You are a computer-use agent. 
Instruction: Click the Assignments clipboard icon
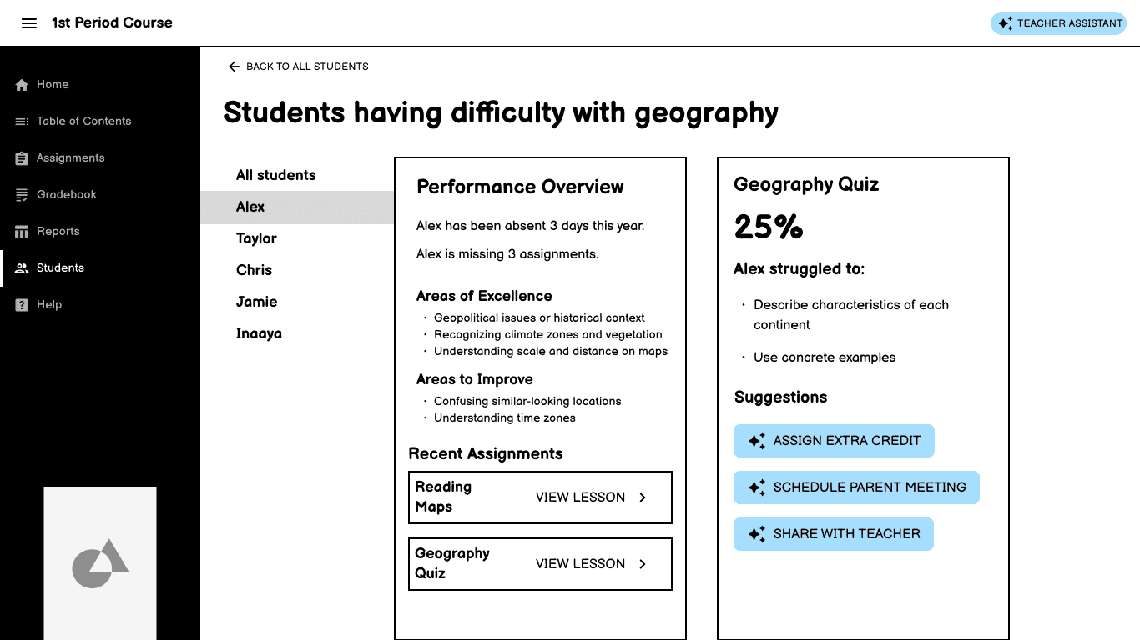point(20,157)
